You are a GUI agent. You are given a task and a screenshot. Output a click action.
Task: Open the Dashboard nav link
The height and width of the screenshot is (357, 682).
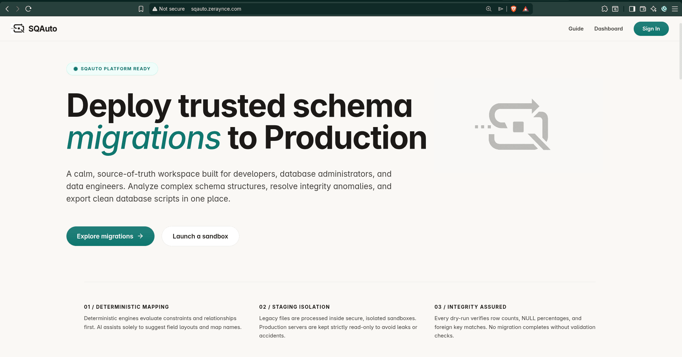click(608, 29)
